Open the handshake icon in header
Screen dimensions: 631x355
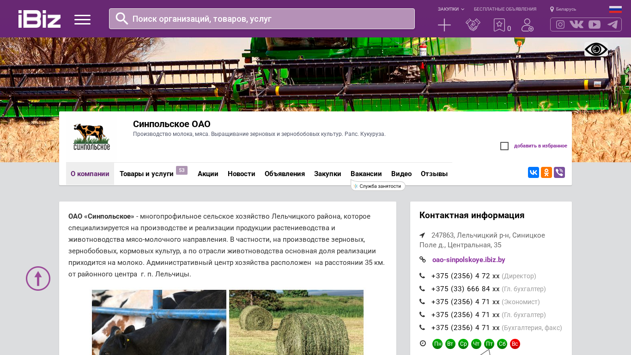click(x=473, y=25)
